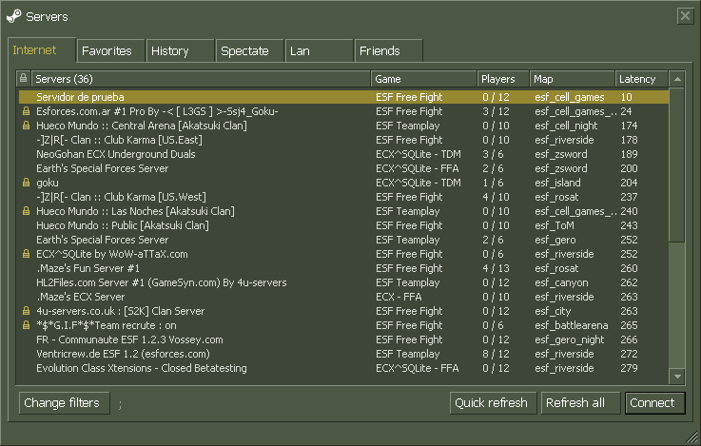Image resolution: width=701 pixels, height=446 pixels.
Task: Click the Connect button
Action: coord(654,403)
